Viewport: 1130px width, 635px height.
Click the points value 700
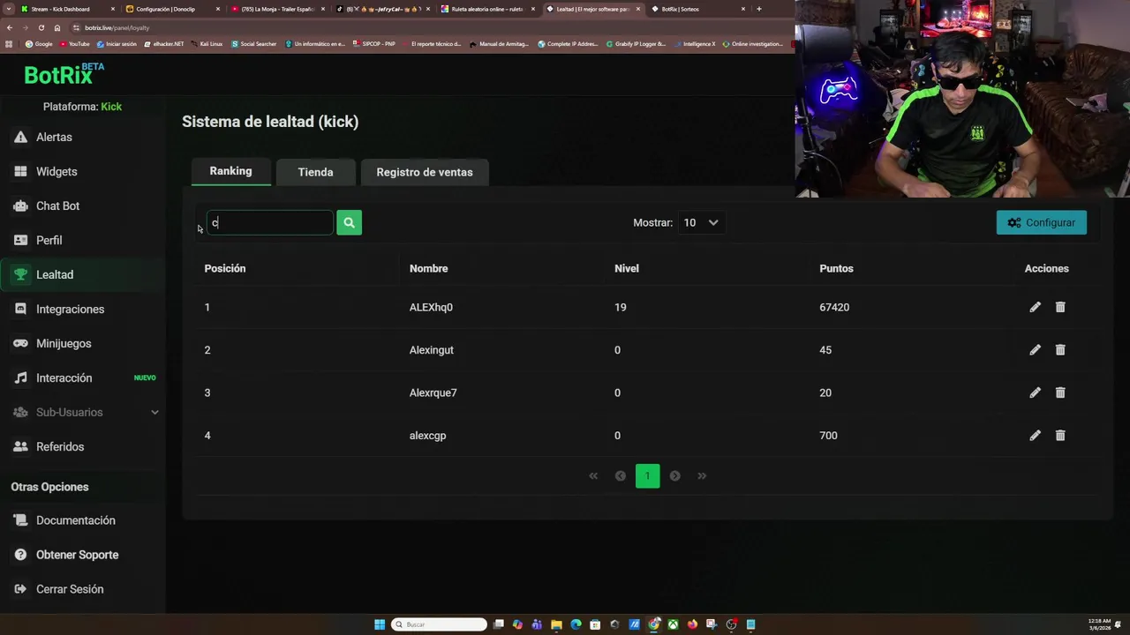[x=828, y=436]
